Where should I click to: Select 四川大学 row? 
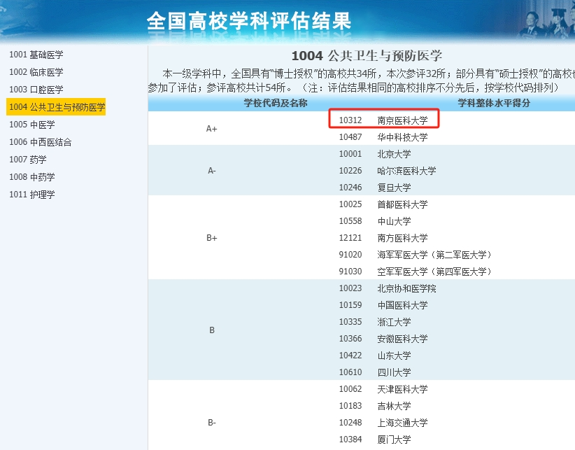[x=394, y=372]
